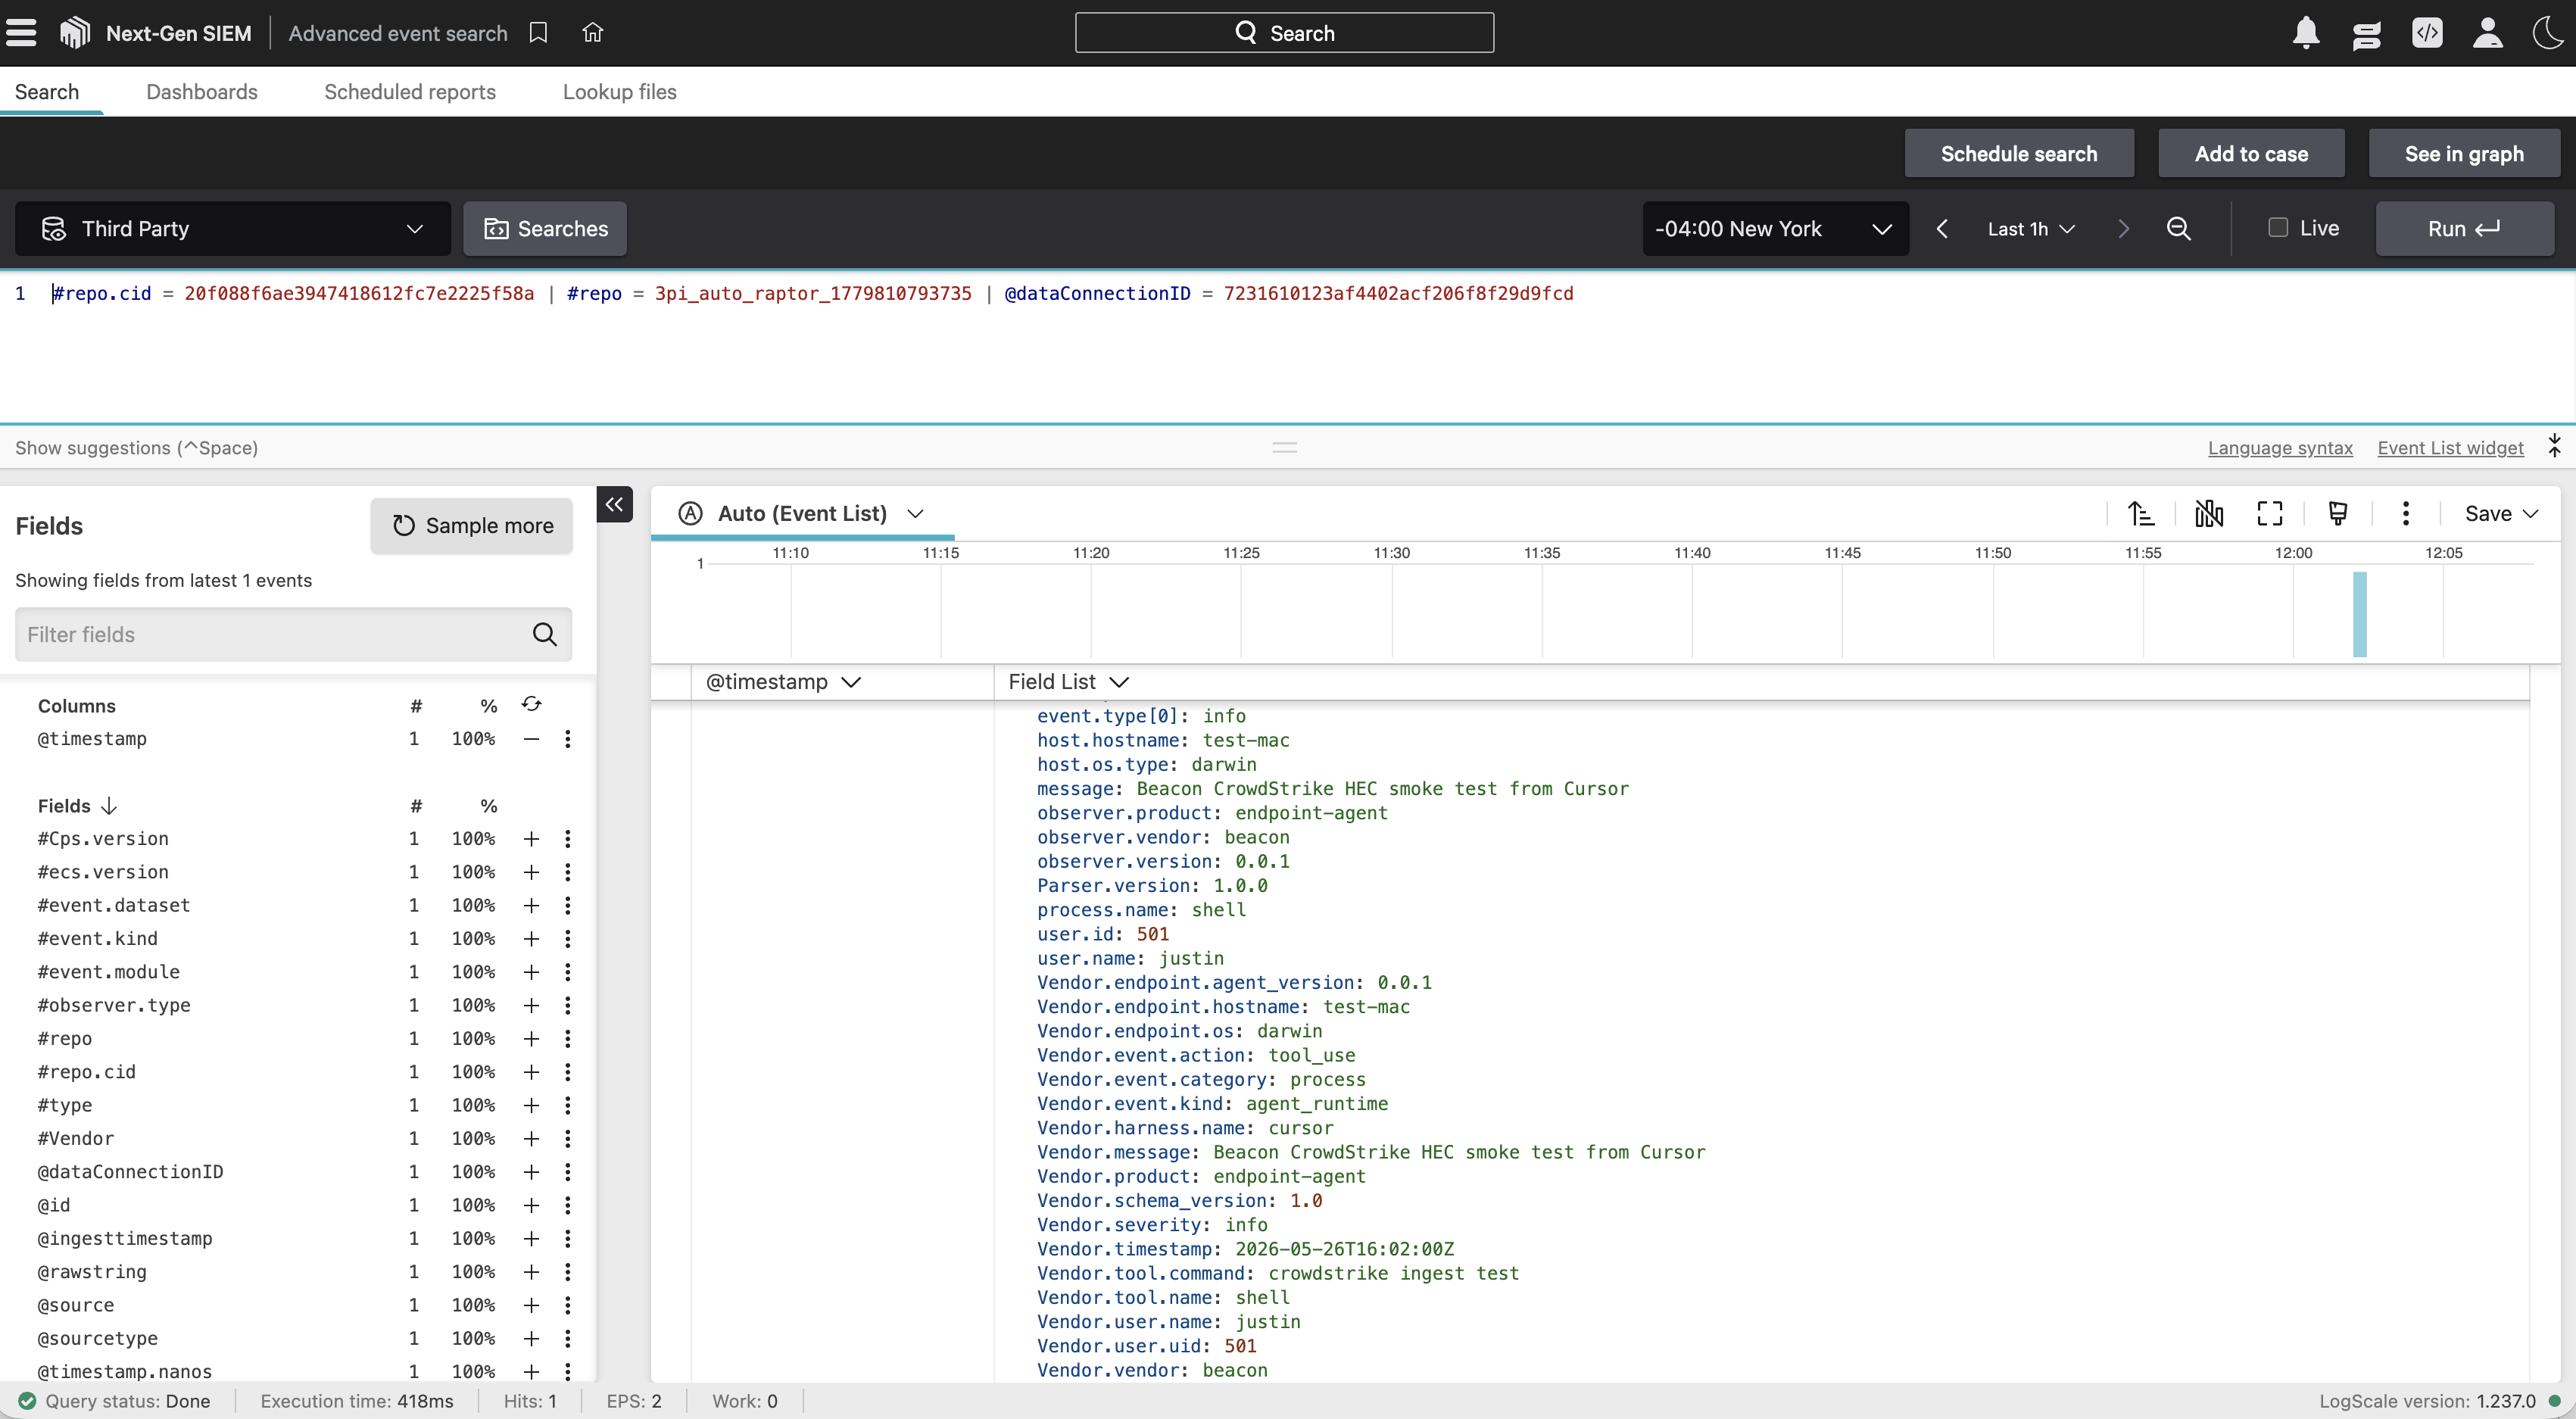The width and height of the screenshot is (2576, 1419).
Task: Sort the Fields list header
Action: click(77, 806)
